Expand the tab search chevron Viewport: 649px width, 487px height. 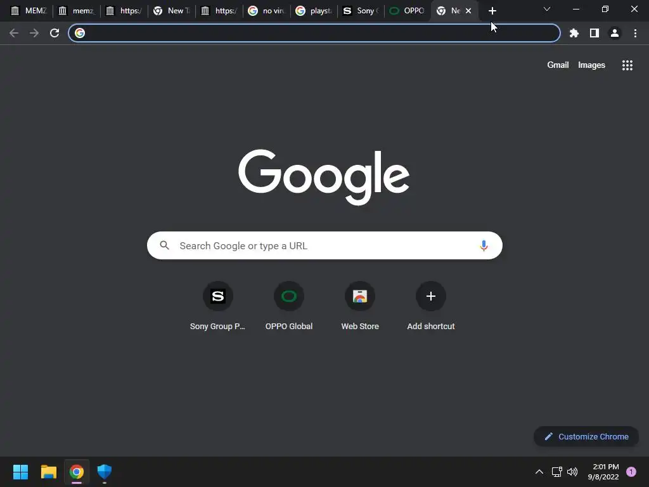point(547,9)
